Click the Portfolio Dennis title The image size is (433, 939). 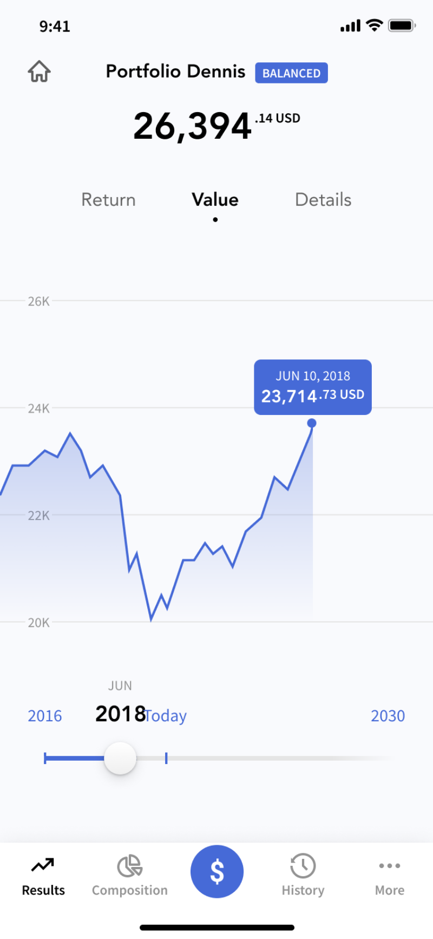175,72
